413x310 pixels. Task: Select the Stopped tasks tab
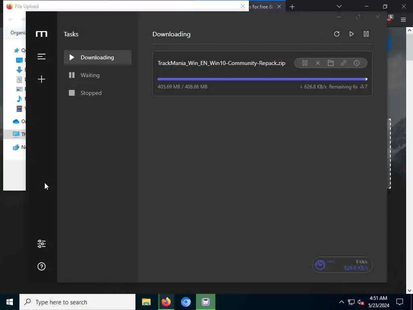(98, 93)
